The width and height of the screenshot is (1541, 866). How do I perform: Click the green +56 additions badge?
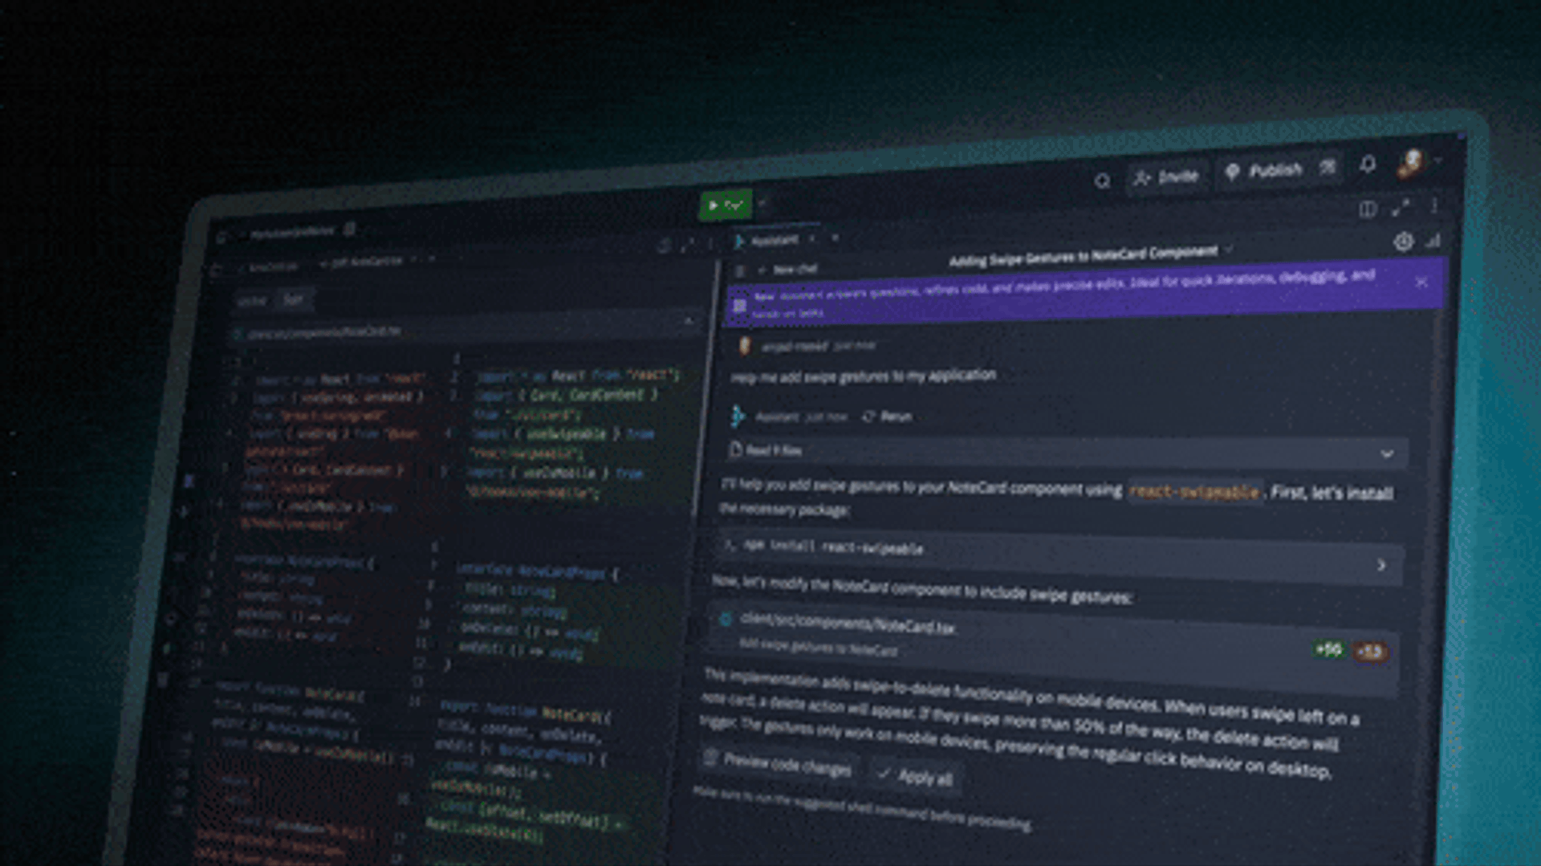1328,648
